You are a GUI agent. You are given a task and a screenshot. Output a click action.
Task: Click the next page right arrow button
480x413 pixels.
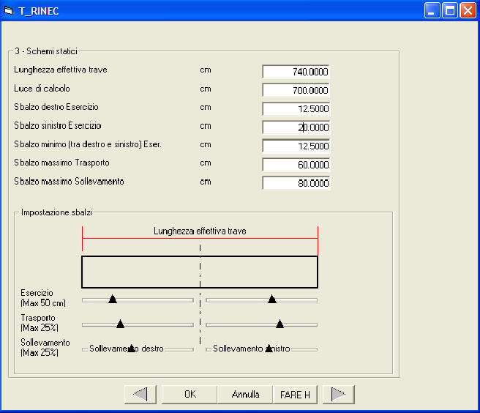pyautogui.click(x=338, y=394)
